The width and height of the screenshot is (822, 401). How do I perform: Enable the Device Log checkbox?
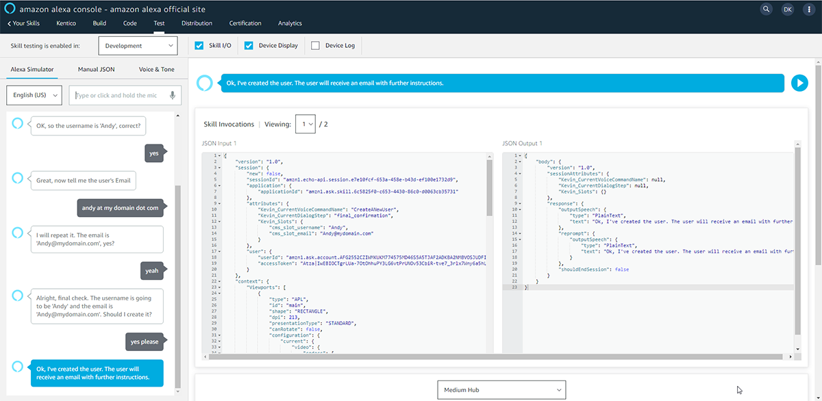pos(315,46)
